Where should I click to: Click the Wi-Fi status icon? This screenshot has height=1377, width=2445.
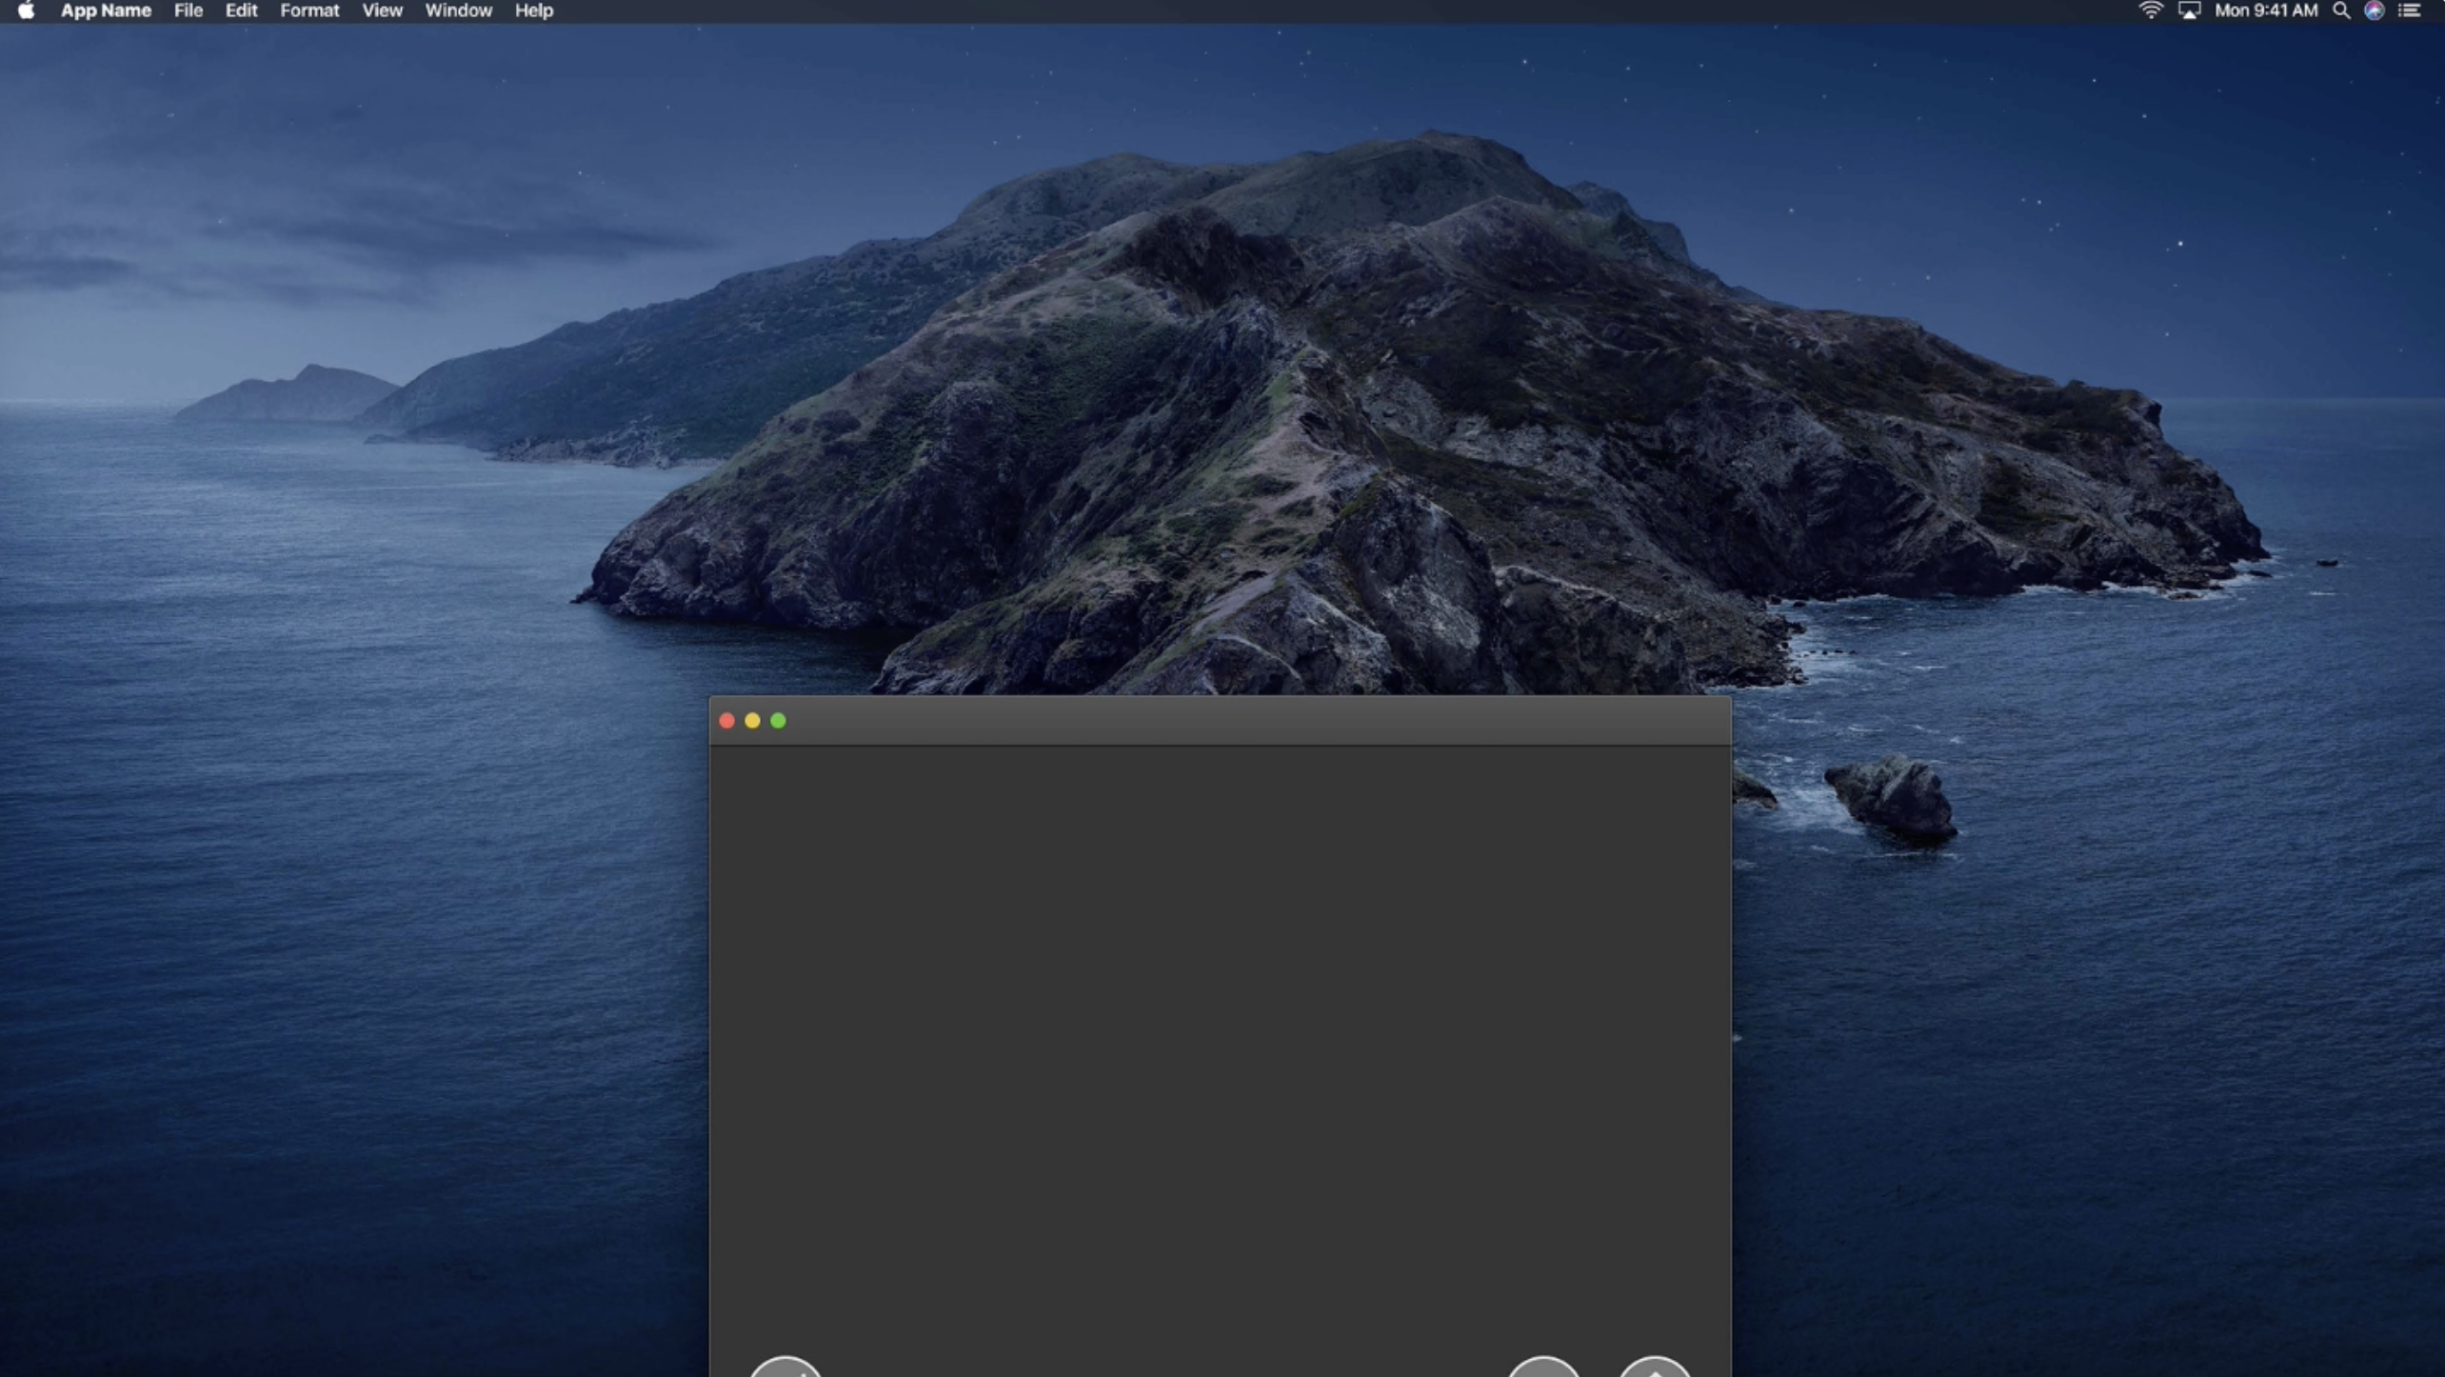pyautogui.click(x=2150, y=10)
